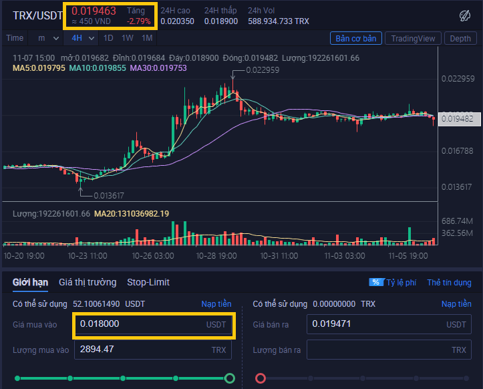Click Nạp tiền link for TRX

click(456, 304)
